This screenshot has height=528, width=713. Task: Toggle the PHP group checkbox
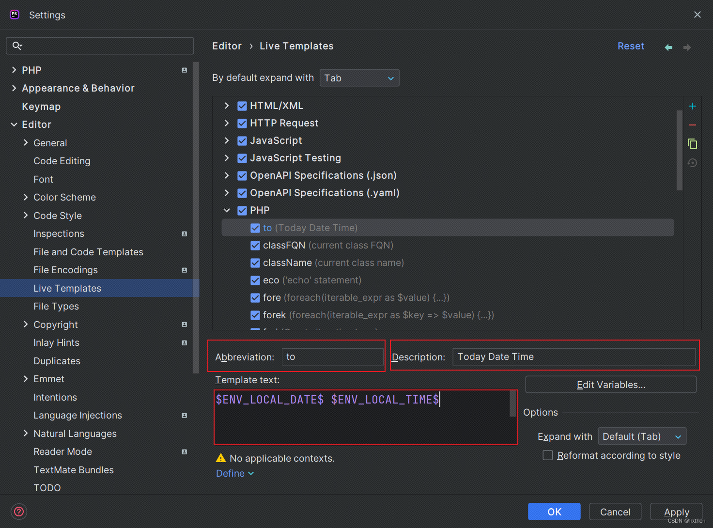(x=242, y=210)
